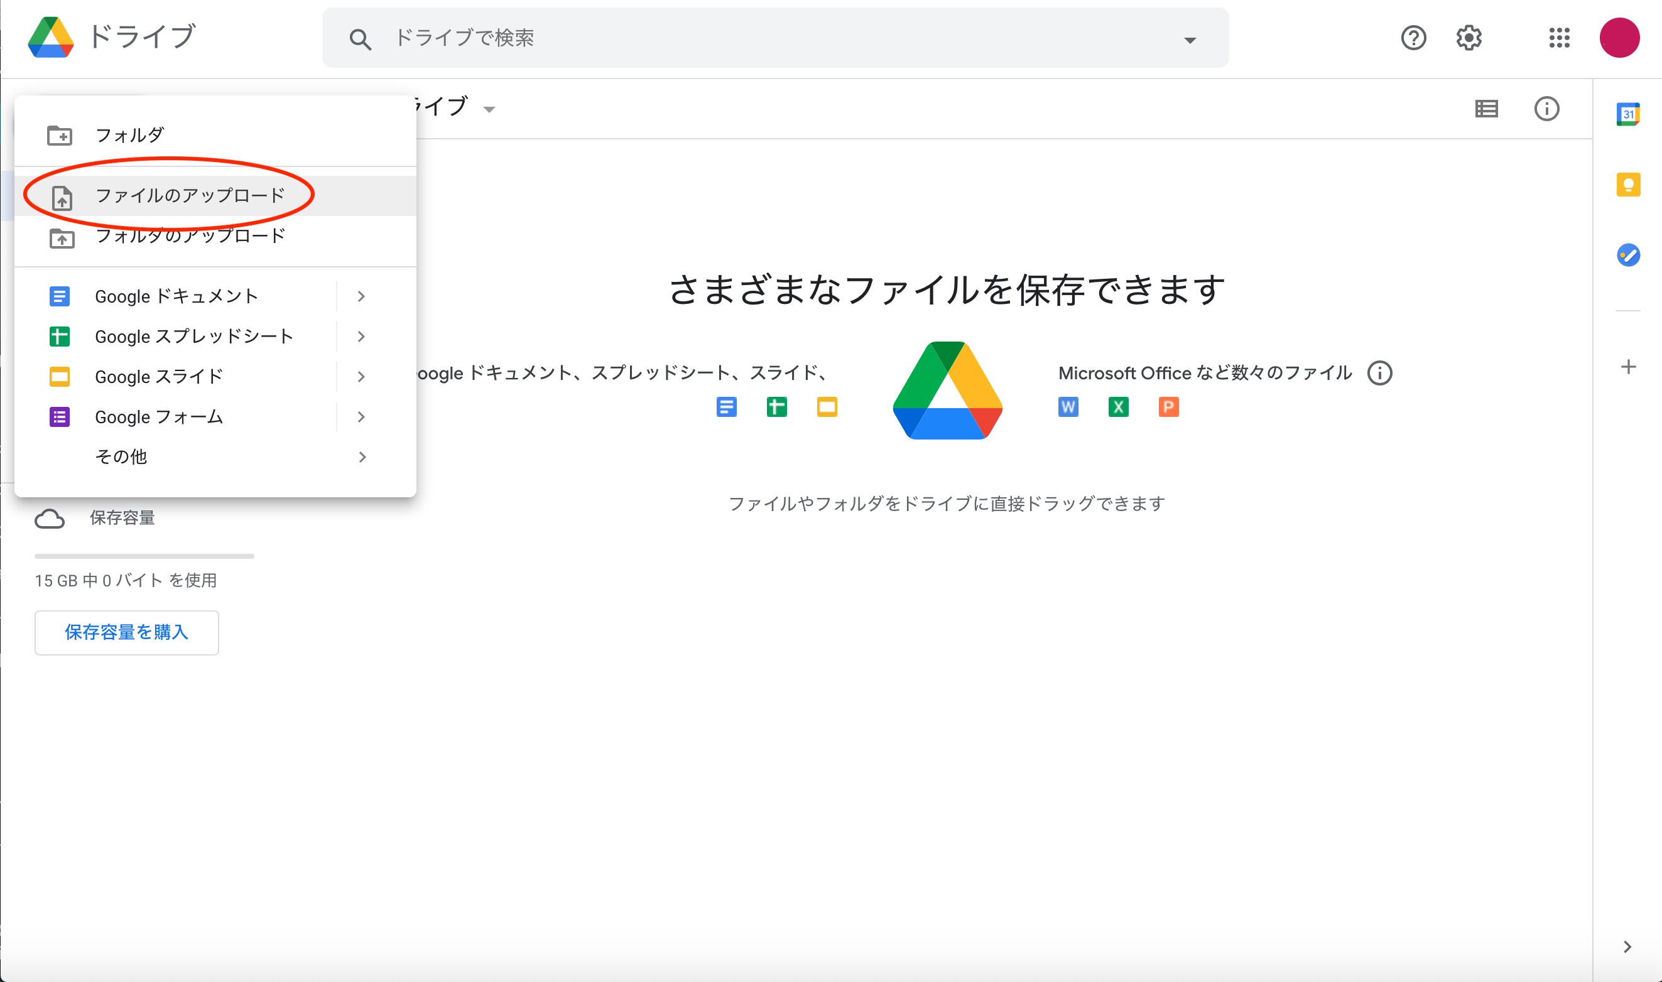Open the help question mark icon
This screenshot has height=982, width=1662.
tap(1413, 38)
